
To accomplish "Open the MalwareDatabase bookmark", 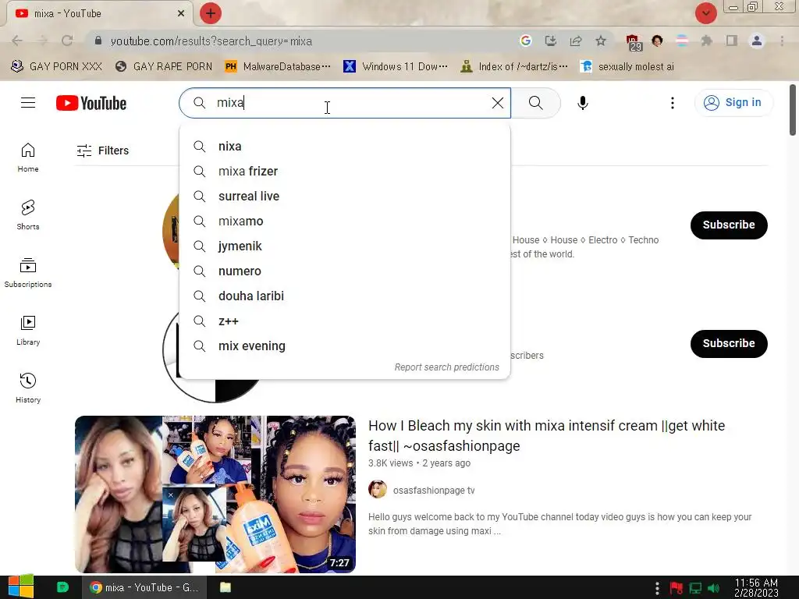I will pos(278,67).
